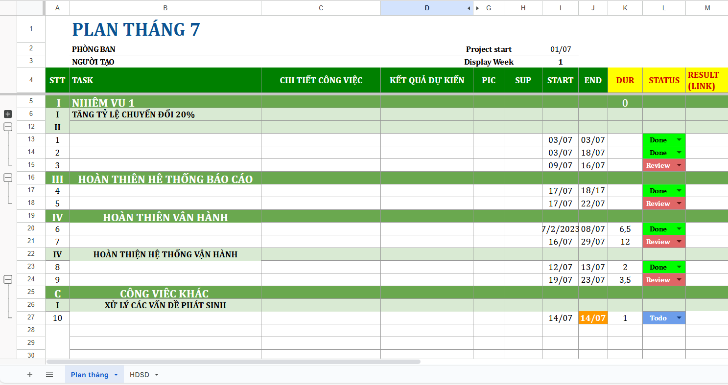Select the column K header
Image resolution: width=728 pixels, height=385 pixels.
point(625,8)
